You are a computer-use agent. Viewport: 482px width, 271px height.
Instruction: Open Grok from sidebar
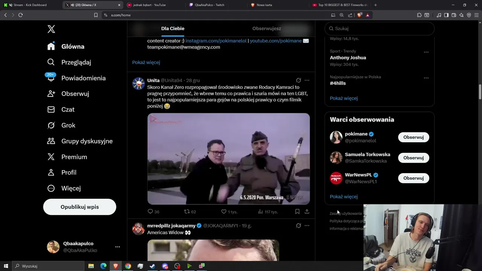61,125
